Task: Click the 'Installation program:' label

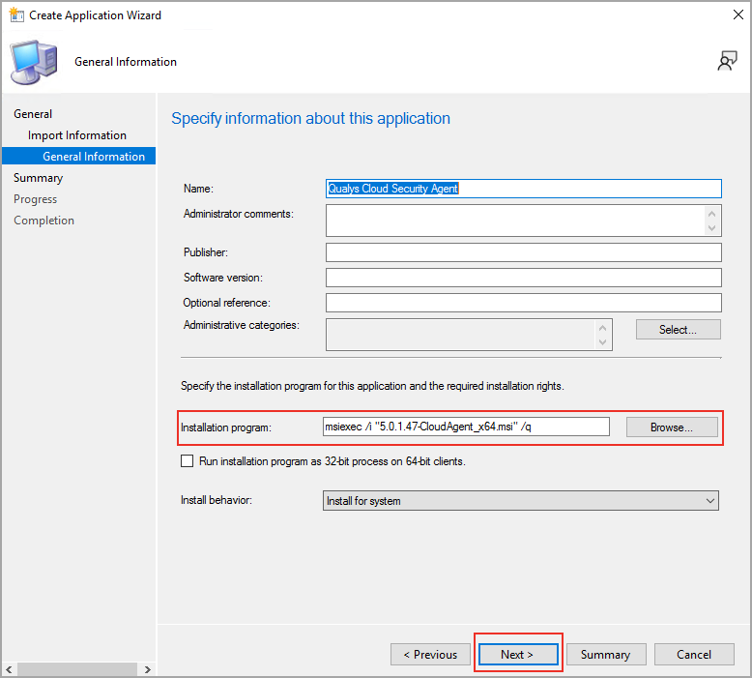Action: tap(226, 427)
